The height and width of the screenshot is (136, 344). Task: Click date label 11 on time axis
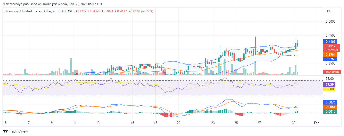pyautogui.click(x=75, y=122)
